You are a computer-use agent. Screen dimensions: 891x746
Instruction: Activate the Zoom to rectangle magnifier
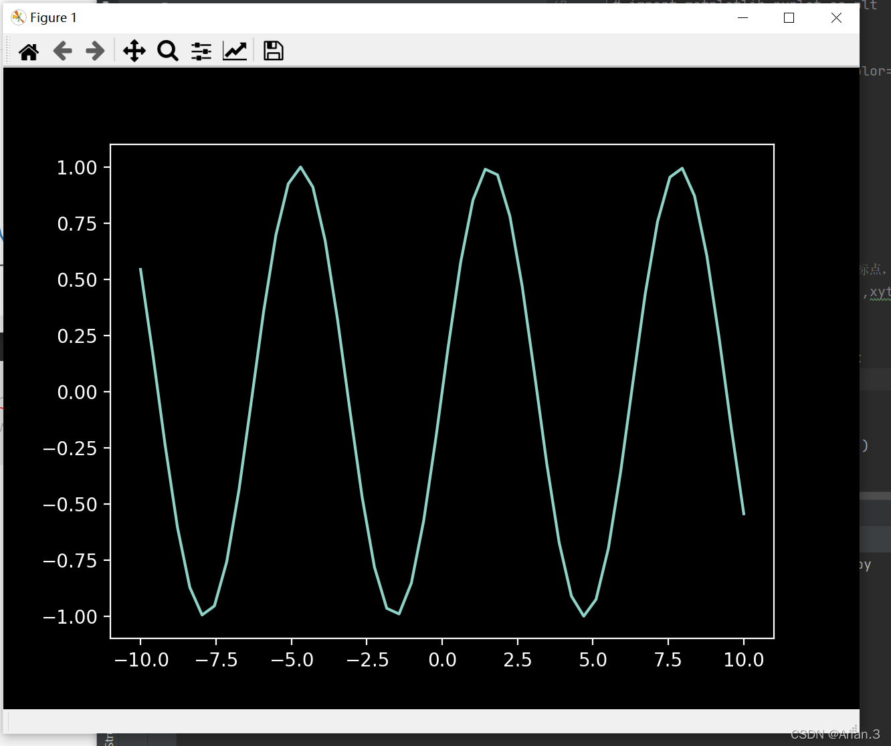pyautogui.click(x=168, y=51)
